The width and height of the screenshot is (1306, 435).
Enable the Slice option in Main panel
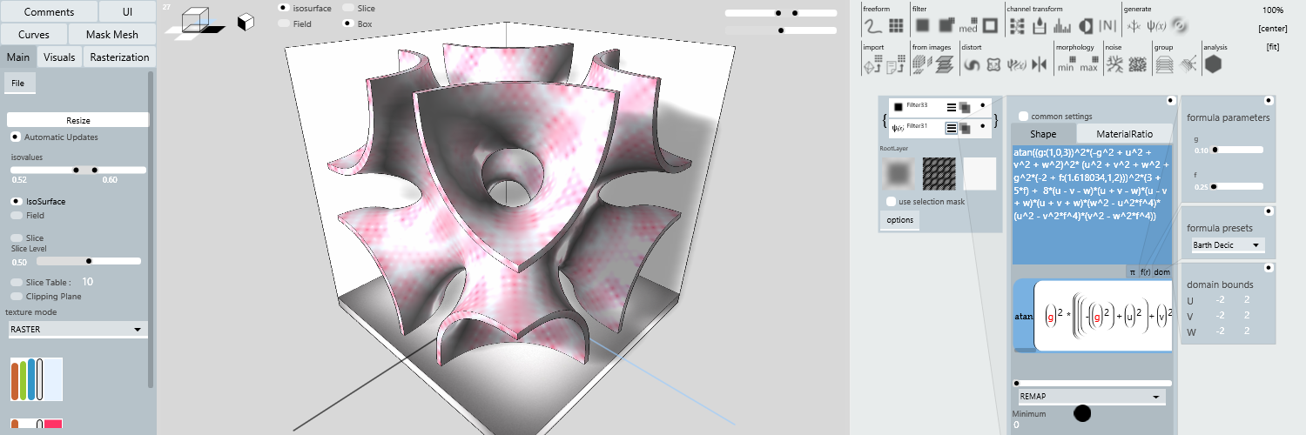coord(15,238)
